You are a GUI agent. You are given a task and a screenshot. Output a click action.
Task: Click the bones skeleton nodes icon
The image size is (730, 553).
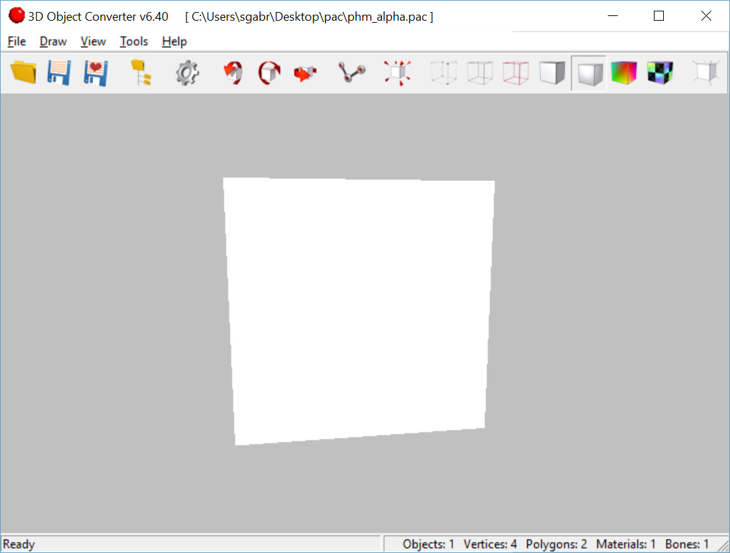click(x=351, y=72)
